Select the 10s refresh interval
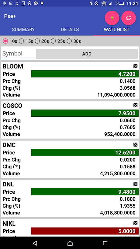The image size is (140, 249). pos(10,41)
